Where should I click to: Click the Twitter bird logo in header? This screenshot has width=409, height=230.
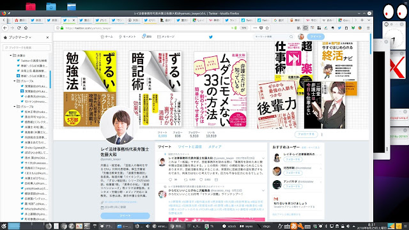(x=211, y=37)
